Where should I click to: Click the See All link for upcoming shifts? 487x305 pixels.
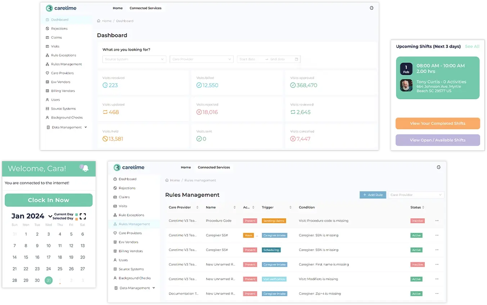point(472,46)
